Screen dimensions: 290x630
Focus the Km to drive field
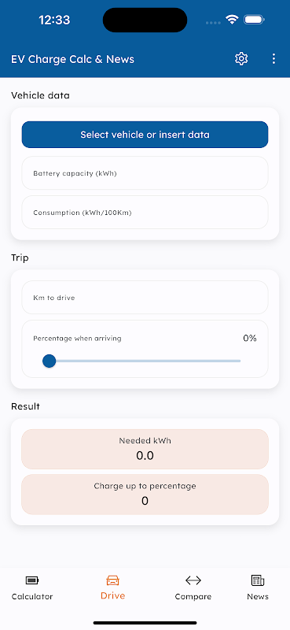pyautogui.click(x=145, y=298)
